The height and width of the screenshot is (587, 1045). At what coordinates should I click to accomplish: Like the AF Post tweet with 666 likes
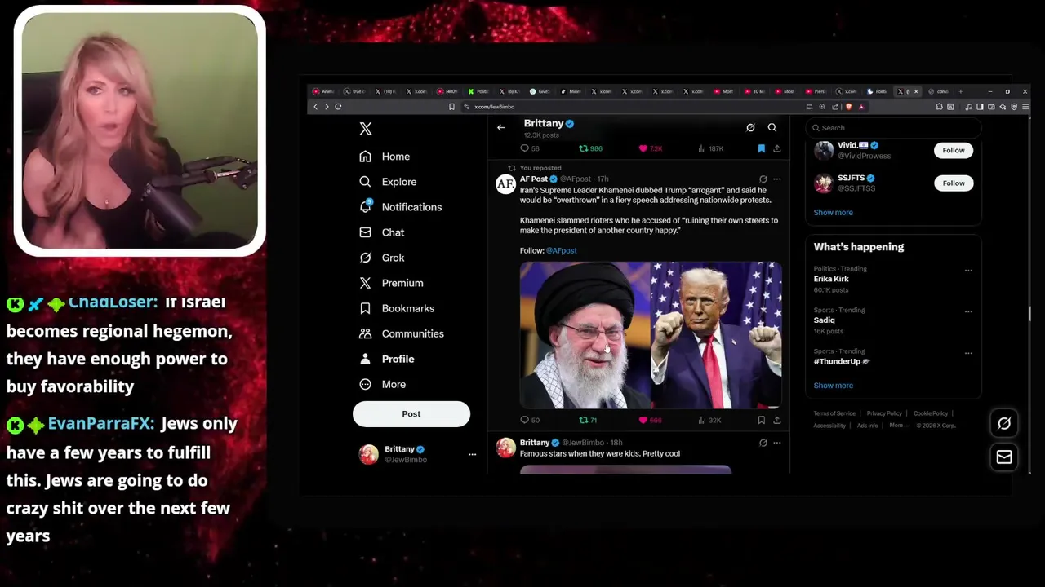650,420
